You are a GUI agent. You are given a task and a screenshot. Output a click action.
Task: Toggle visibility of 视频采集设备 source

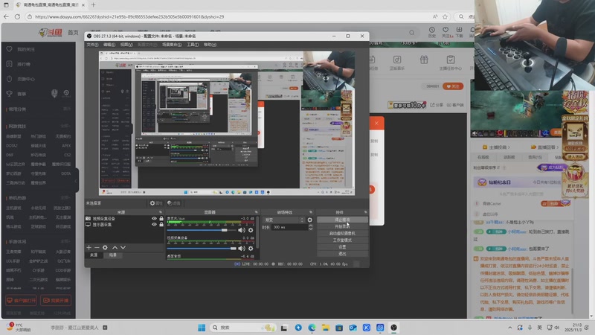click(x=154, y=218)
